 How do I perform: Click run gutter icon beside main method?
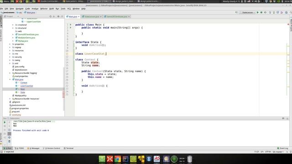(x=71, y=27)
